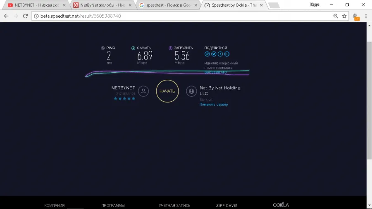Click the NETBYNET provider name
The image size is (372, 209).
tap(123, 88)
